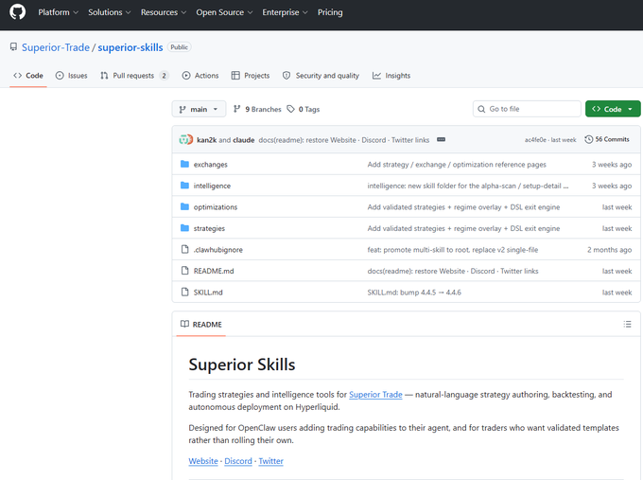This screenshot has width=643, height=480.
Task: Go to the Pricing page
Action: click(330, 12)
